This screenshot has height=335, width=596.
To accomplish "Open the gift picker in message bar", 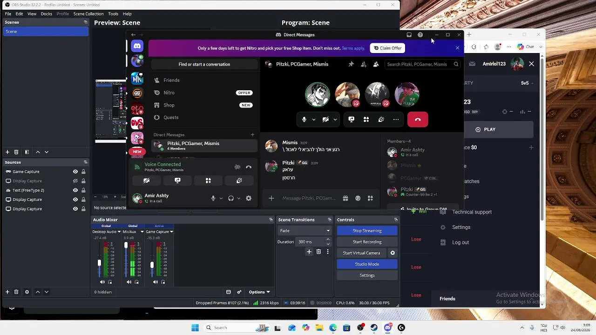I will point(345,198).
